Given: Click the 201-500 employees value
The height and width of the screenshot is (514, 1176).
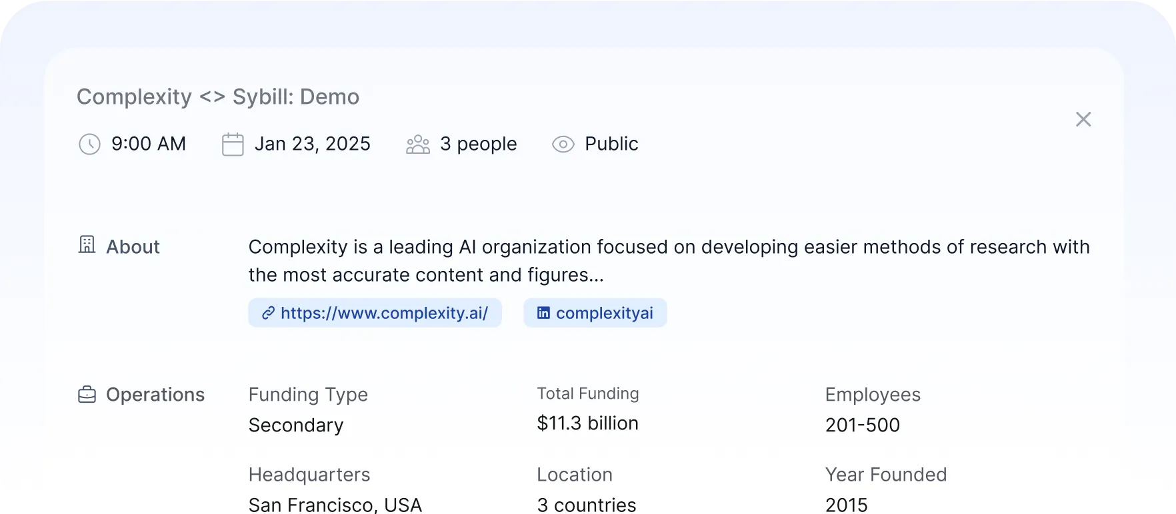Looking at the screenshot, I should tap(863, 425).
